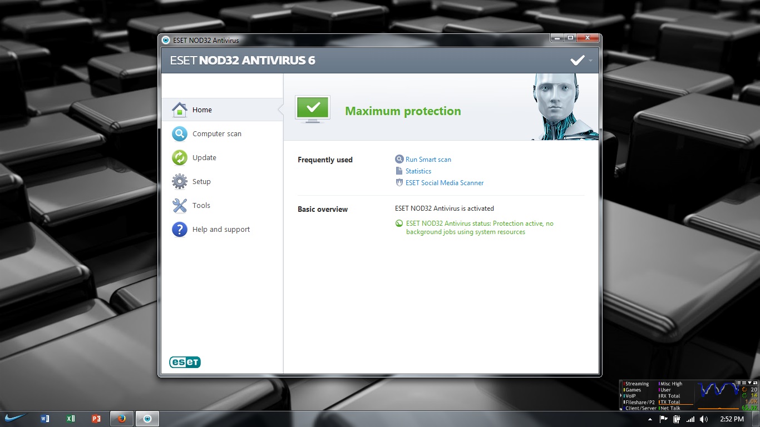Select the Streaming legend entry
This screenshot has width=760, height=427.
636,384
